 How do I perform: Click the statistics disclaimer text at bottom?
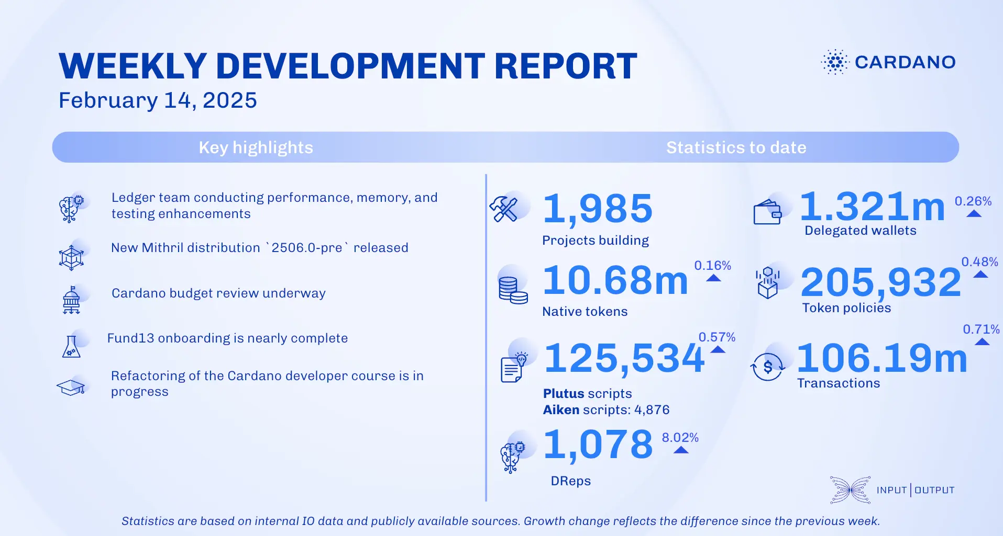pos(501,521)
